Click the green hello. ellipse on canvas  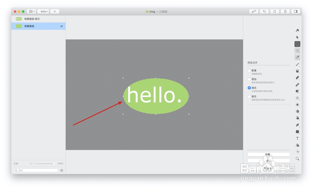click(x=156, y=96)
